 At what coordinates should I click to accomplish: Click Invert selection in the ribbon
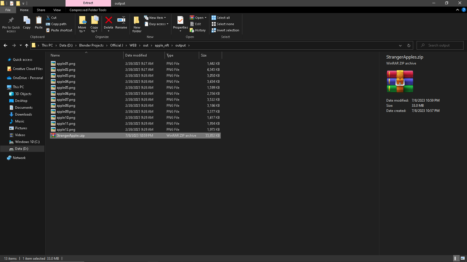225,30
